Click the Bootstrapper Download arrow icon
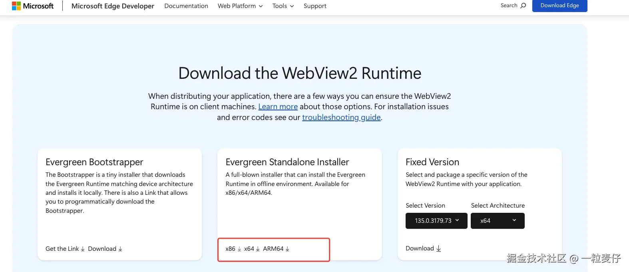Screen dimensions: 629x272 coord(120,249)
